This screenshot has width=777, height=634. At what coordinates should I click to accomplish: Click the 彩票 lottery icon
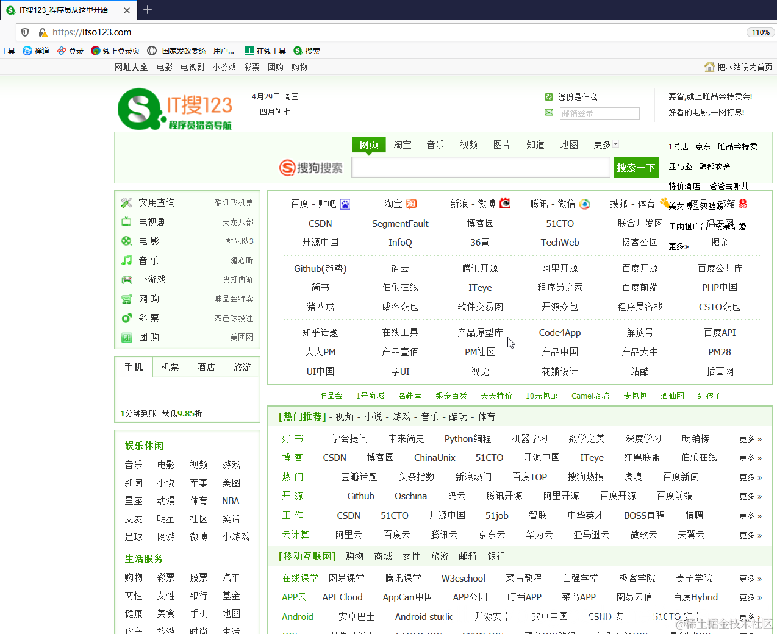(127, 318)
